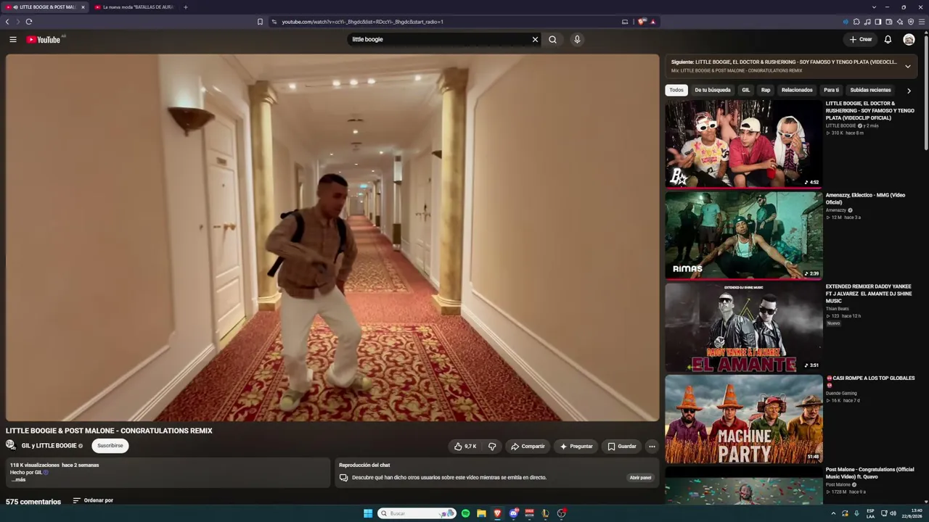
Task: Go back with the browser back arrow
Action: coord(7,22)
